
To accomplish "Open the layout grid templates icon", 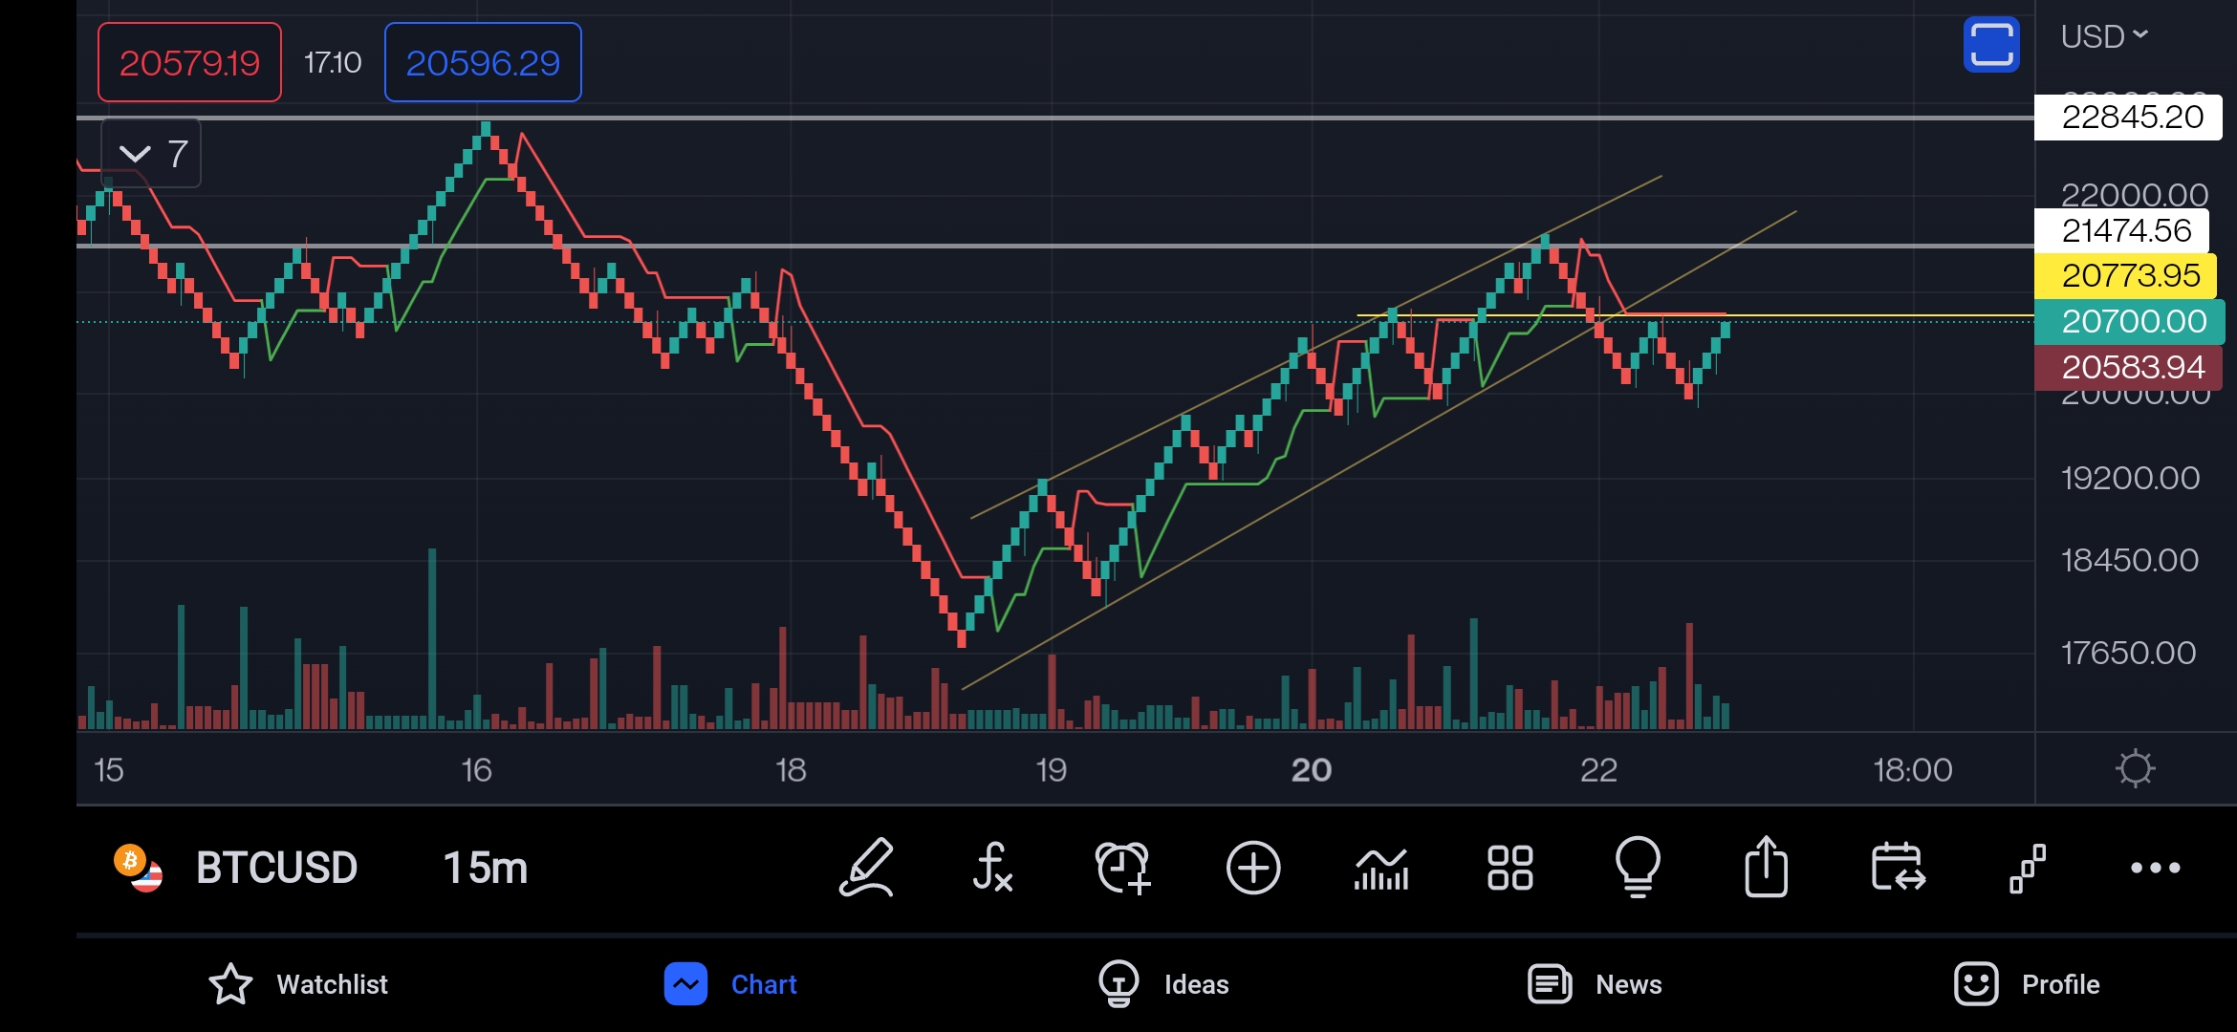I will 1510,868.
